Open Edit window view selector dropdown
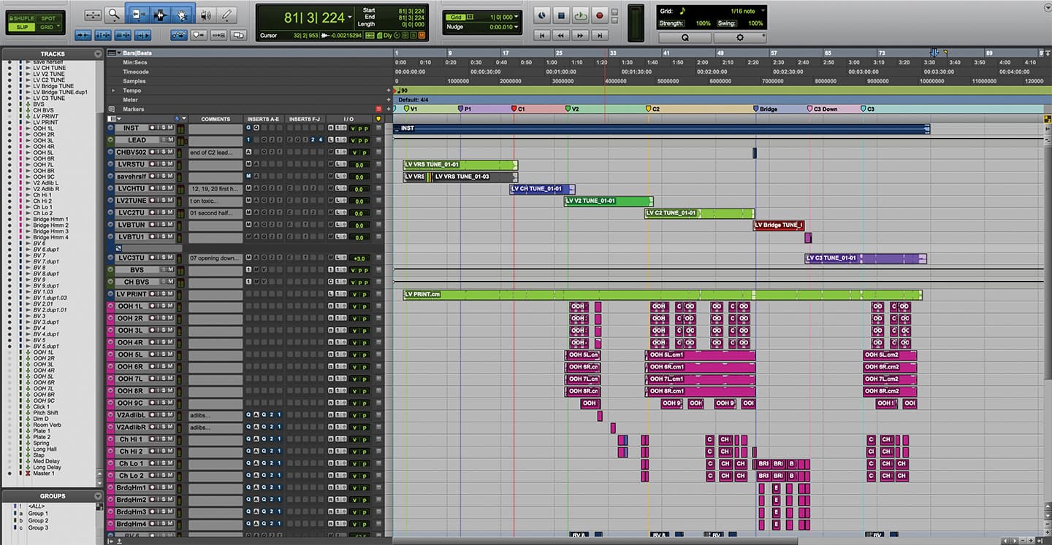This screenshot has width=1052, height=545. coord(113,118)
